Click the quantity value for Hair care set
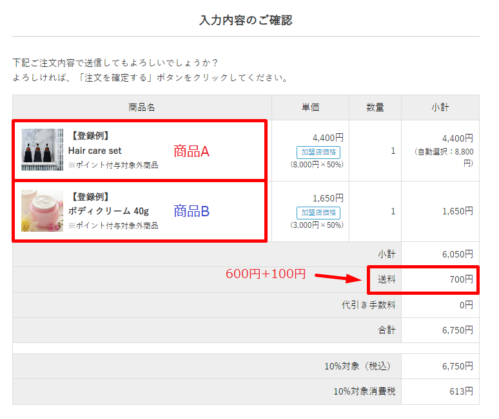 tap(393, 151)
